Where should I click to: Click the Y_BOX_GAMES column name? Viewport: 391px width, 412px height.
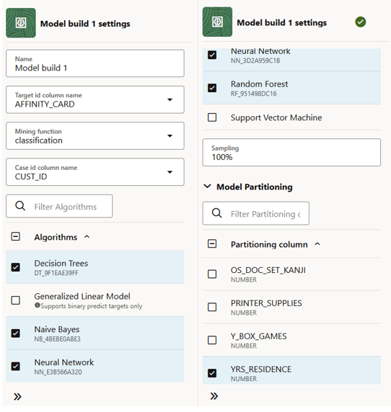pyautogui.click(x=259, y=336)
